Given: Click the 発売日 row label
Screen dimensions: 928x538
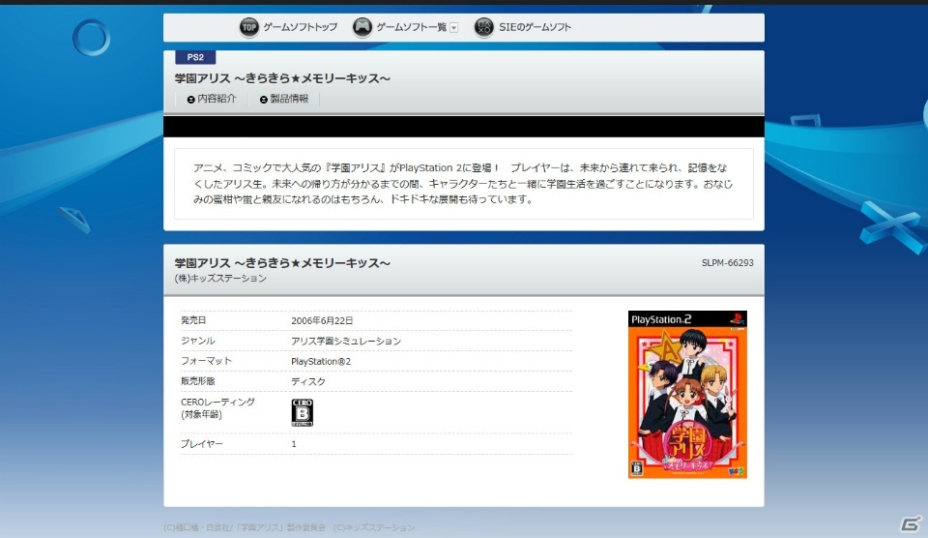Looking at the screenshot, I should coord(193,320).
